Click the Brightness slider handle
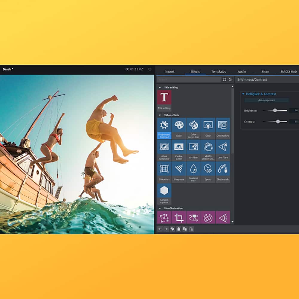Screen dimensions: 299x299 coord(275,110)
